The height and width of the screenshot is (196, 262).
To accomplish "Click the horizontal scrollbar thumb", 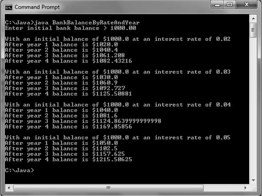I will pyautogui.click(x=109, y=188).
